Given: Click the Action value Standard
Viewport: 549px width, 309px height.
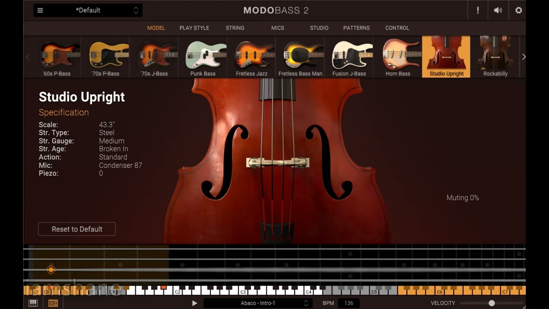Looking at the screenshot, I should (113, 158).
